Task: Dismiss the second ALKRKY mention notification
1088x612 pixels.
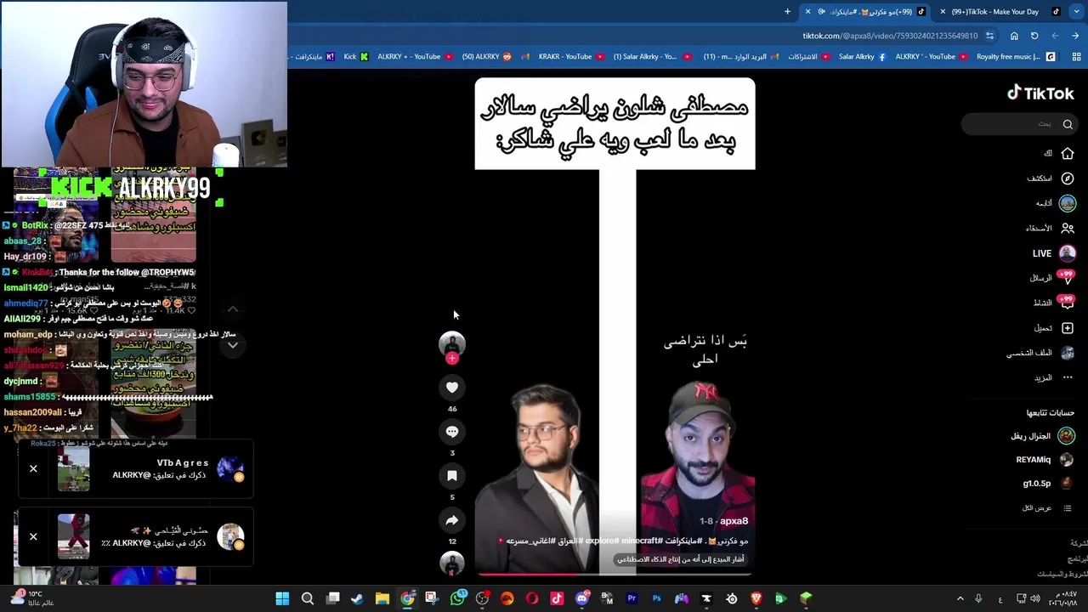Action: 33,537
